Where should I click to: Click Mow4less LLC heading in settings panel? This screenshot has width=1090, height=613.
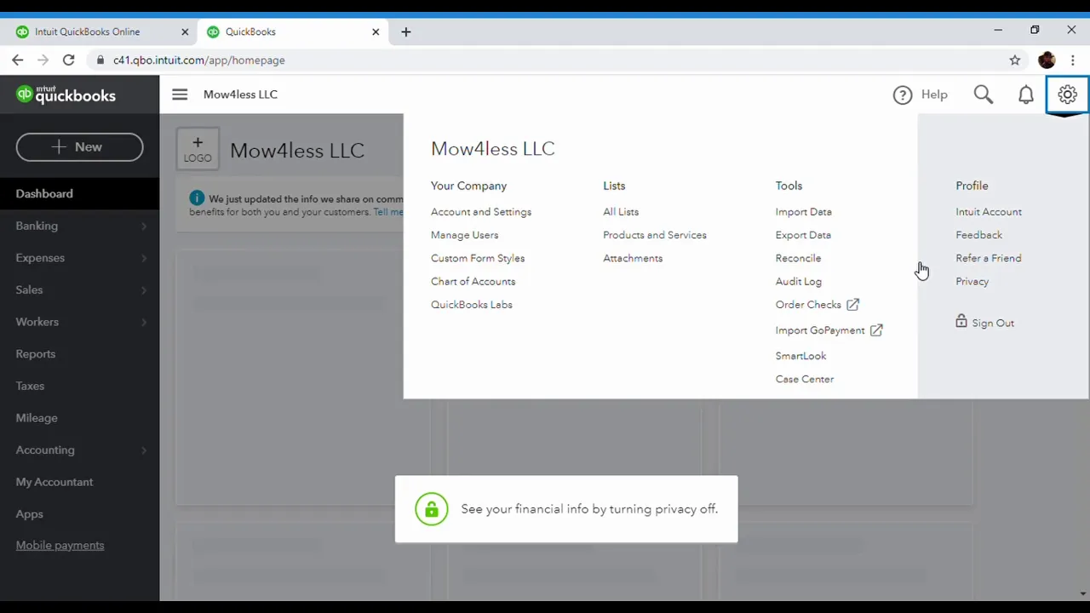[492, 148]
